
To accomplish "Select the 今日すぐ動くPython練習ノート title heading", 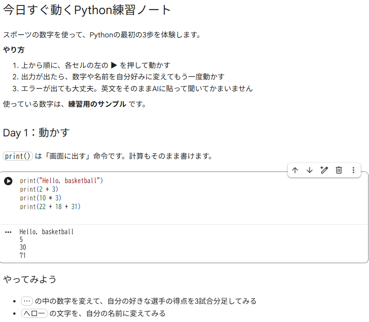I will (87, 10).
